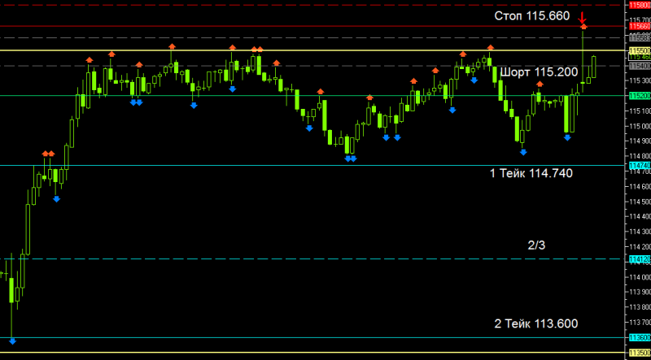The height and width of the screenshot is (360, 651).
Task: Click the orange fractal arrow on the stop line
Action: click(x=583, y=27)
